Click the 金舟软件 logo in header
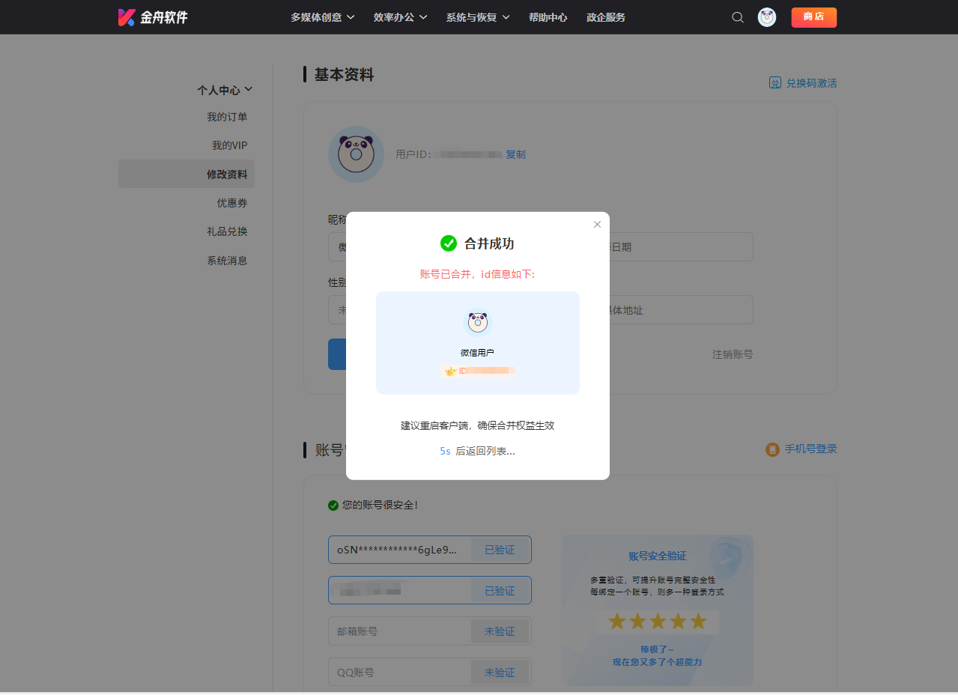 pos(153,17)
